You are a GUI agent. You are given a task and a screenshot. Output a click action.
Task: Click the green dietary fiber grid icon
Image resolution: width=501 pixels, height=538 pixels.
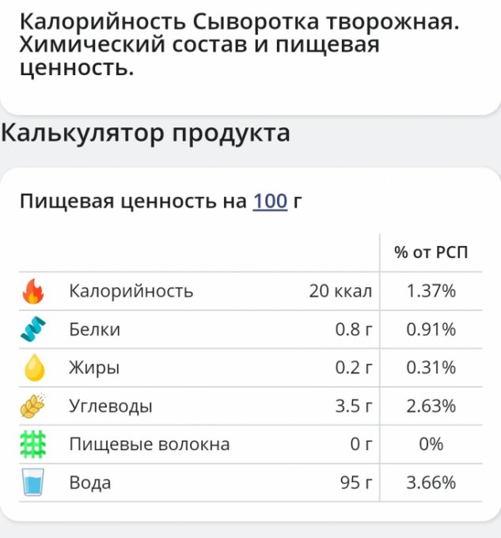[33, 444]
